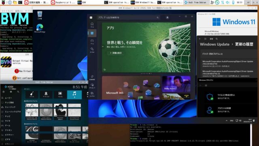
Task: Open hamburger menu in Windows Settings
Action: 205,39
